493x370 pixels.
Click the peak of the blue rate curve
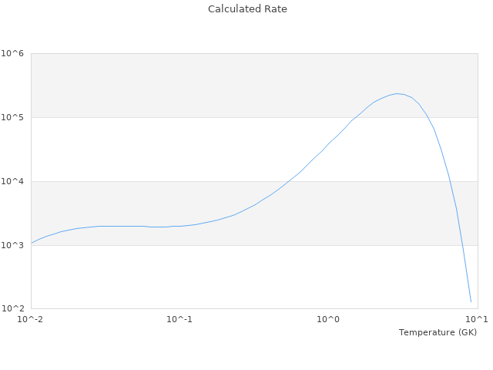point(397,93)
